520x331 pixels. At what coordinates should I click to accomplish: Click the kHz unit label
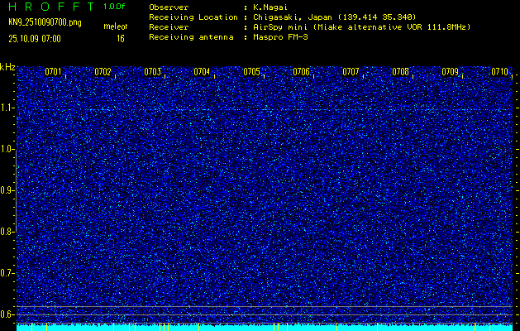coord(7,67)
